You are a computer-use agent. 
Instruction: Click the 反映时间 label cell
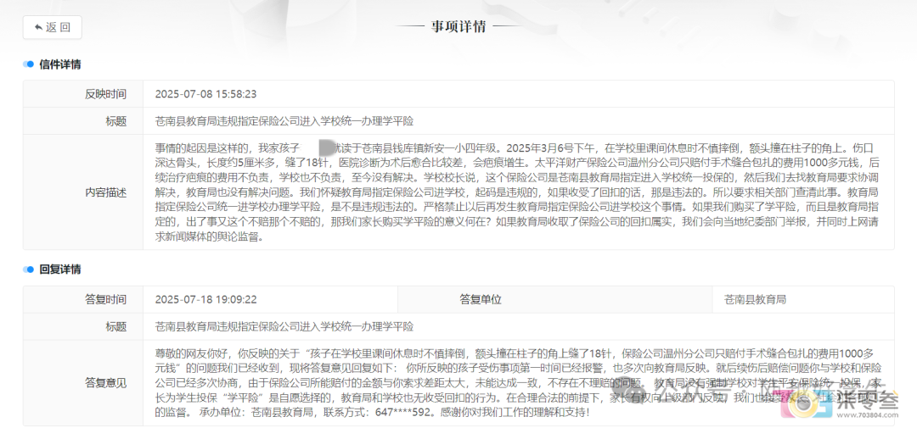click(83, 94)
